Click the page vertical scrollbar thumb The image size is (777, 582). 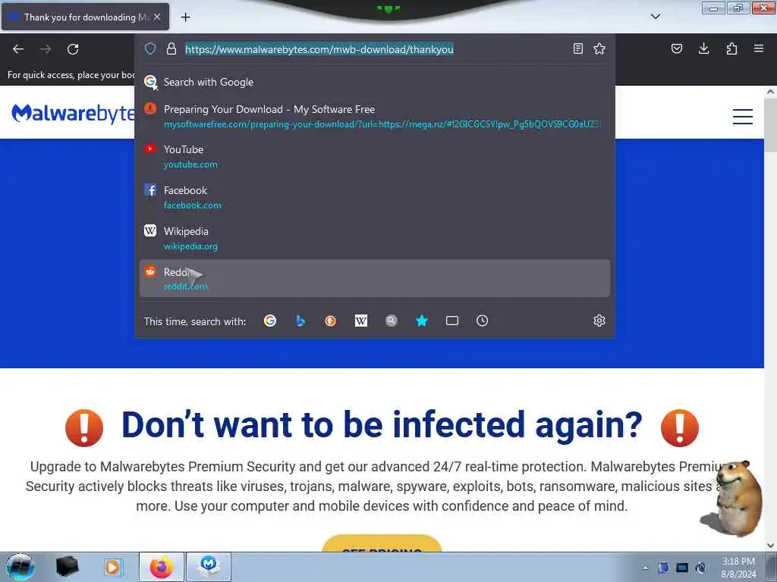pos(770,126)
